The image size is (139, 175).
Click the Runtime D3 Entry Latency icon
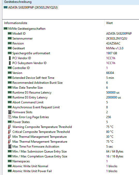coord(10,97)
